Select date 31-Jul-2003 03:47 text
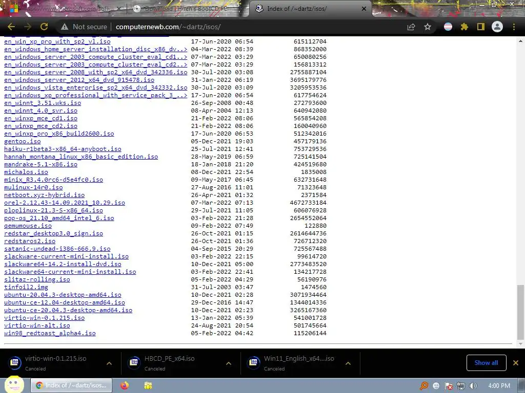The image size is (525, 393). click(223, 288)
